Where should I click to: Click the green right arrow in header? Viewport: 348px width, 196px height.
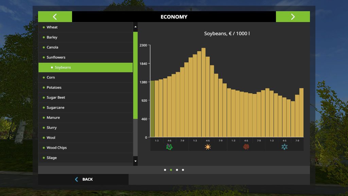coord(293,16)
